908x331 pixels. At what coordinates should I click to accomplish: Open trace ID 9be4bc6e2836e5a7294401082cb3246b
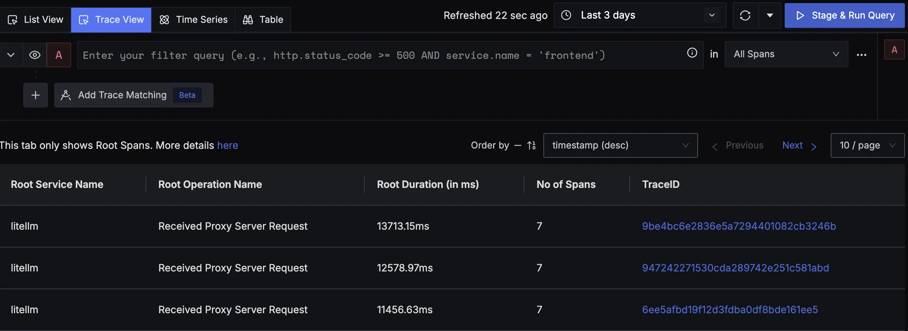pyautogui.click(x=739, y=226)
